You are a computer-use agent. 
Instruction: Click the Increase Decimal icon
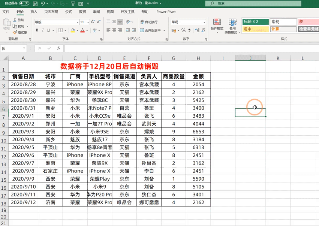[197, 30]
